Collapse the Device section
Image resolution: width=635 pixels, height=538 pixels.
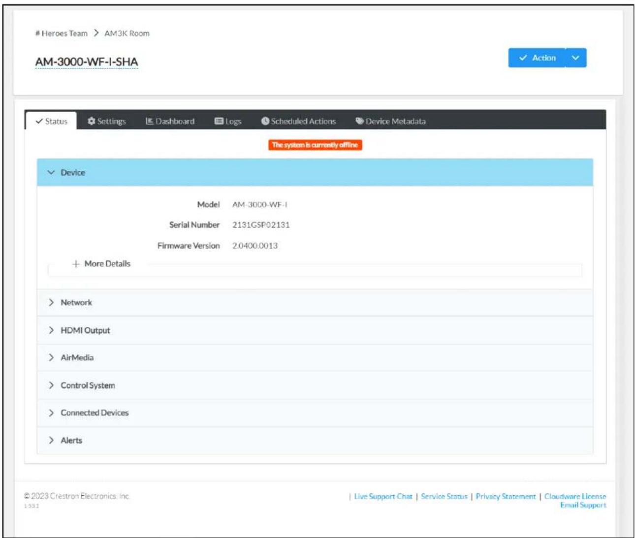315,172
